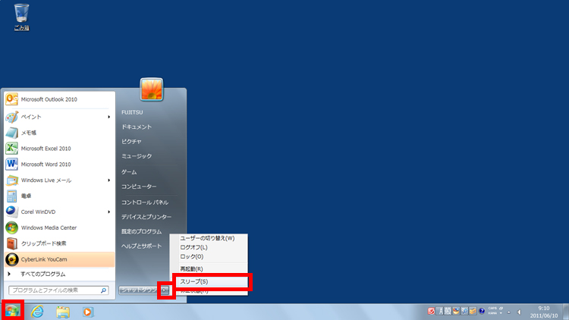Click the red checkmark tray icon
This screenshot has height=320, width=569.
point(431,311)
